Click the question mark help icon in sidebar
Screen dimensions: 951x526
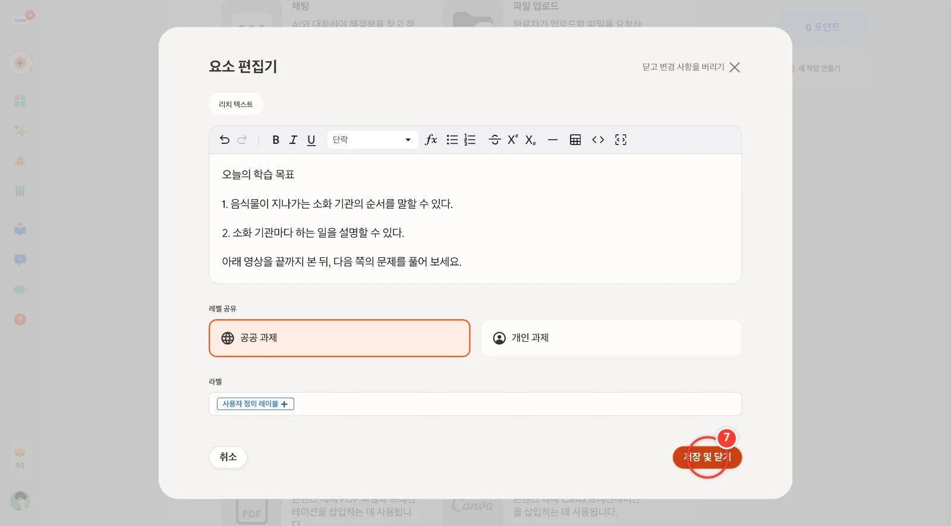[20, 320]
